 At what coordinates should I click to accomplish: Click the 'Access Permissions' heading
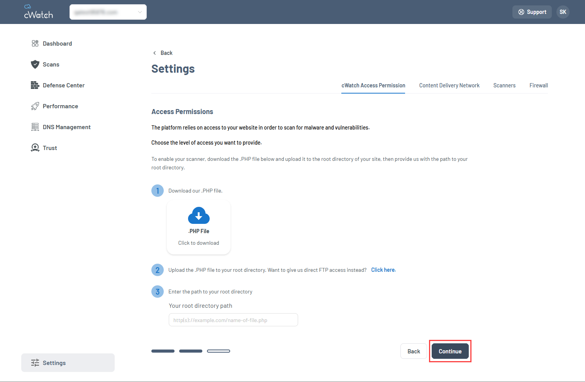tap(182, 112)
